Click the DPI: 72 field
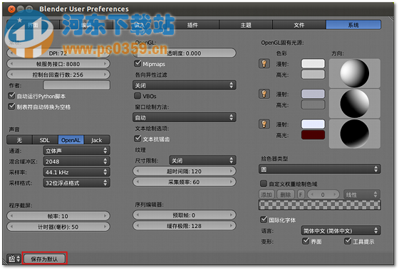This screenshot has width=399, height=270. (x=58, y=53)
